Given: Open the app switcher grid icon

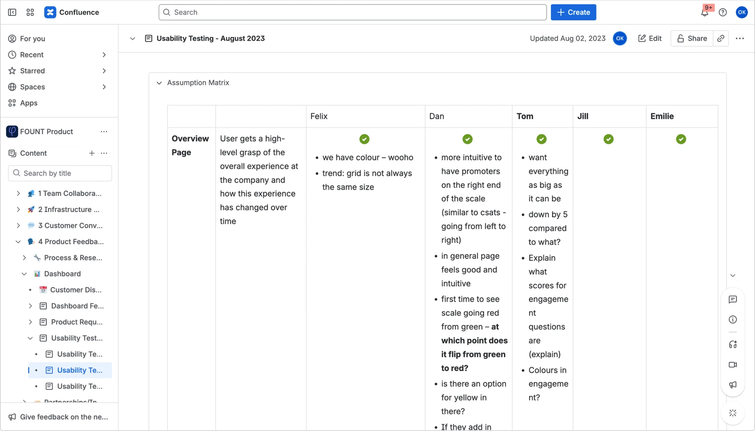Looking at the screenshot, I should pyautogui.click(x=30, y=12).
